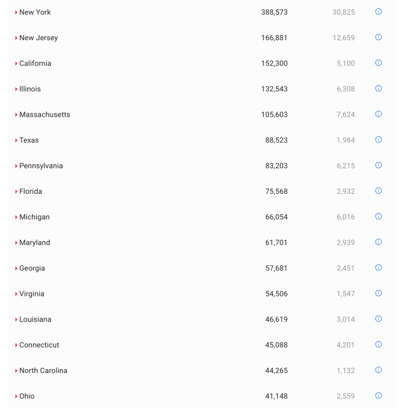
Task: Click the info icon for New York
Action: (x=378, y=11)
